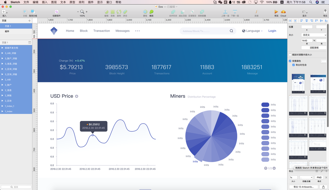Click the width field showing 1440
This screenshot has height=190, width=329.
(307, 41)
